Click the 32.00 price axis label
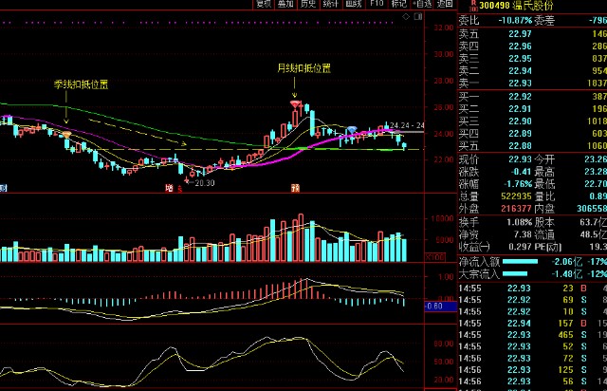Image resolution: width=607 pixels, height=391 pixels. tap(444, 28)
